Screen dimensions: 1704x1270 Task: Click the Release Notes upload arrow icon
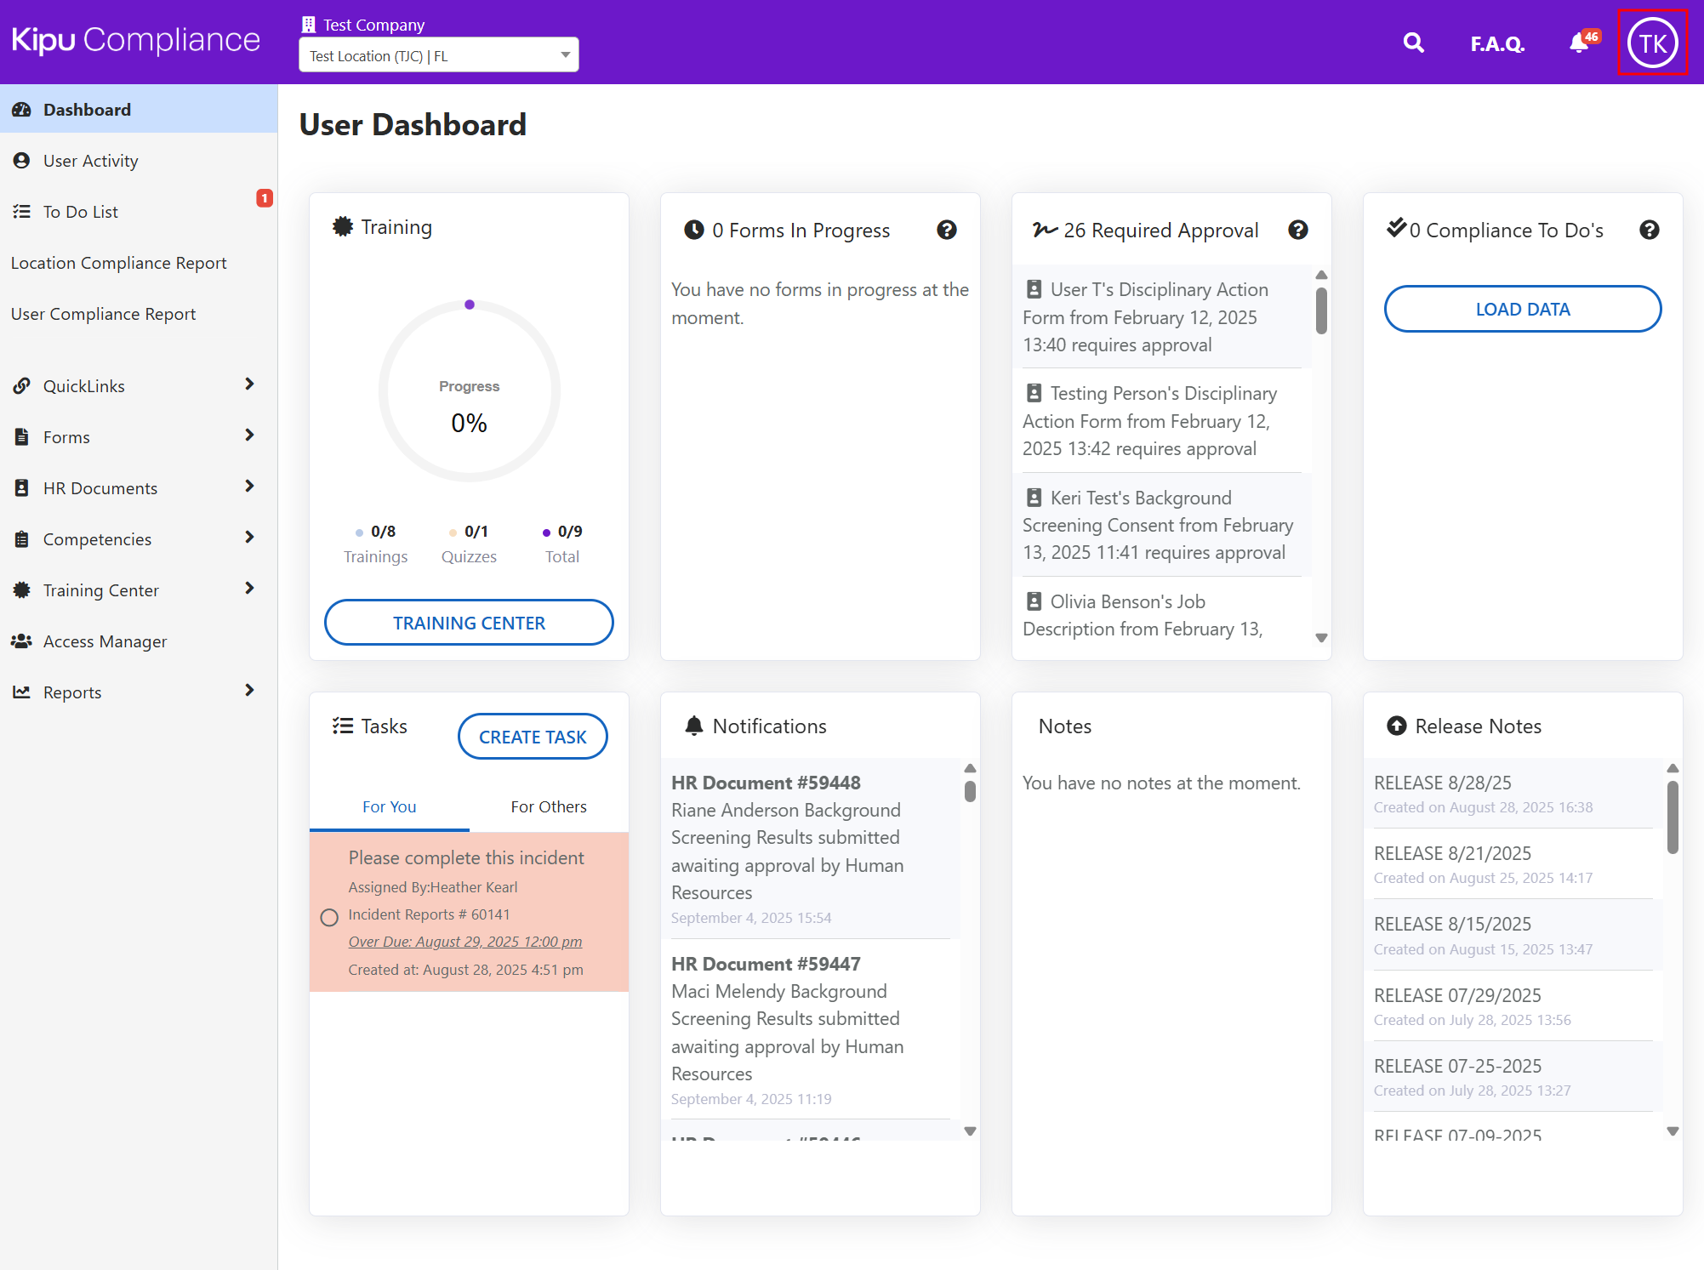coord(1397,726)
